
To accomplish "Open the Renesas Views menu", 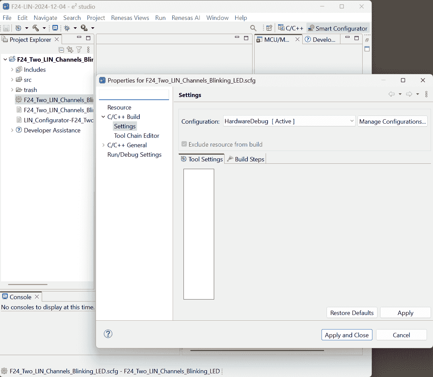I will pos(130,18).
